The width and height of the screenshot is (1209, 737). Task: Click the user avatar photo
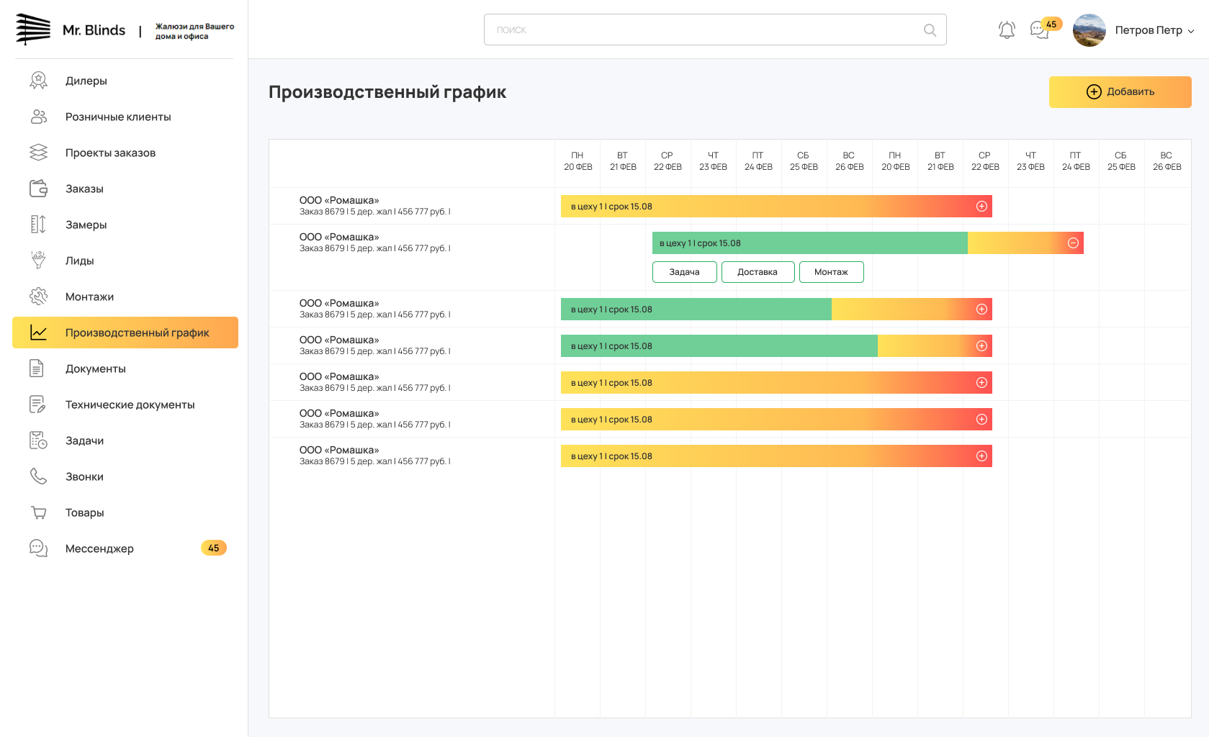[1089, 30]
